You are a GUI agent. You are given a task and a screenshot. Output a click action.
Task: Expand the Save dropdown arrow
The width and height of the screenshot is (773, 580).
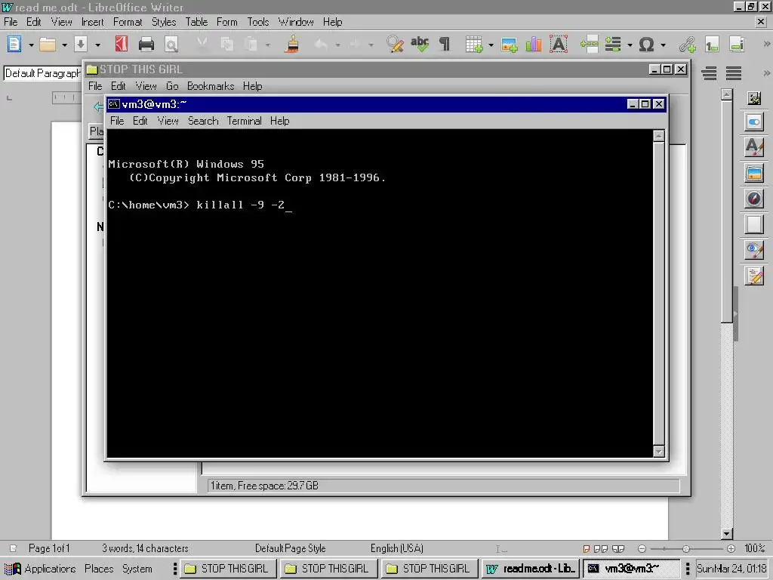point(97,45)
